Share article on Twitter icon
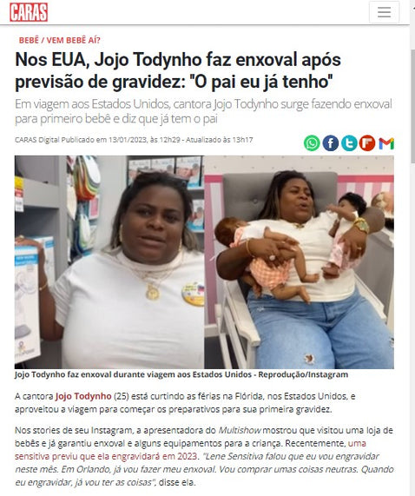Image resolution: width=415 pixels, height=496 pixels. pos(349,143)
